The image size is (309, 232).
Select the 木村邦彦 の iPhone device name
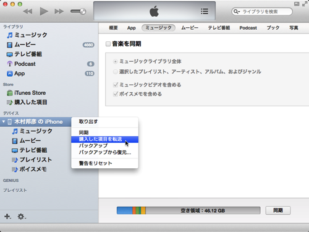pyautogui.click(x=38, y=122)
